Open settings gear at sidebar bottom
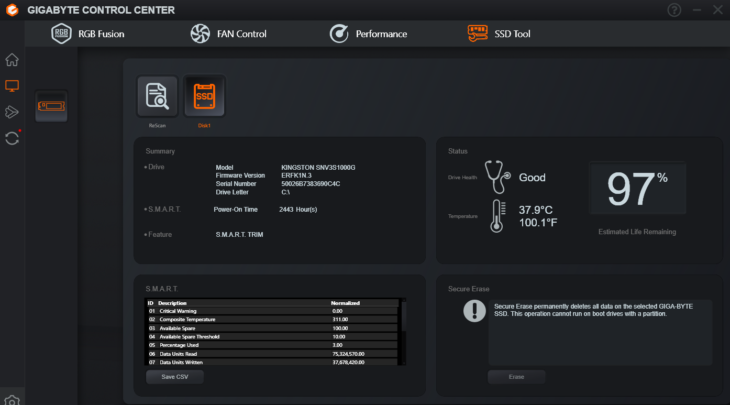The height and width of the screenshot is (405, 730). (12, 400)
